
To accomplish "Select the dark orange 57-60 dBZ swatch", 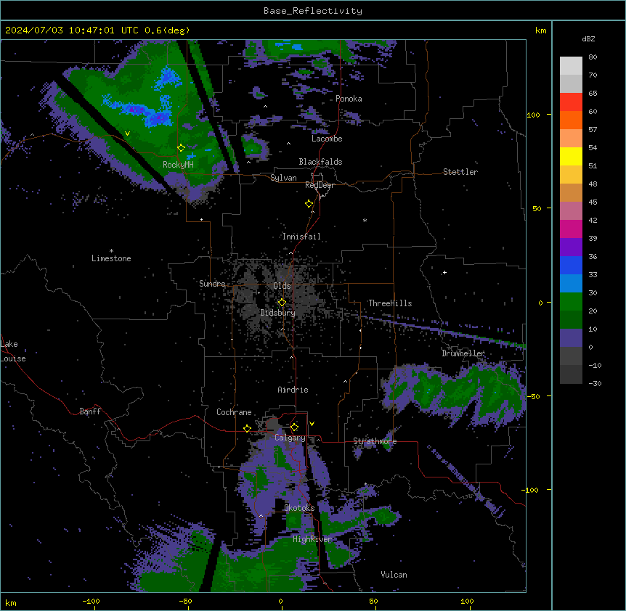I will [571, 120].
